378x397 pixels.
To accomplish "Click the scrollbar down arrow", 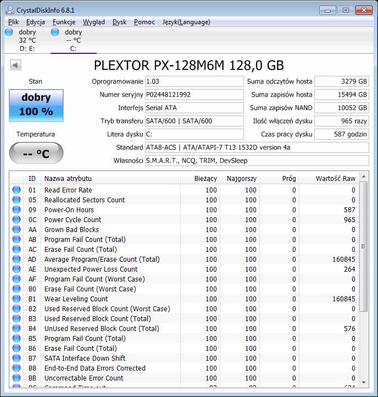I will tap(364, 382).
